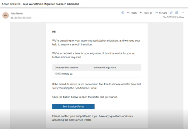Open the emoji reaction picker
This screenshot has height=129, width=188.
(123, 13)
